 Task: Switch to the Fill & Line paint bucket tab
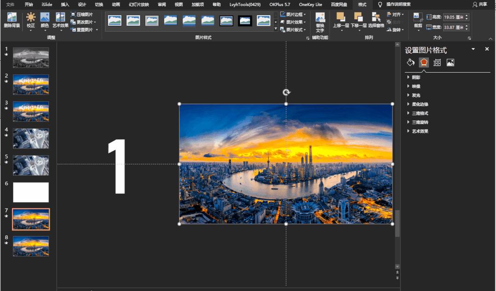coord(410,63)
